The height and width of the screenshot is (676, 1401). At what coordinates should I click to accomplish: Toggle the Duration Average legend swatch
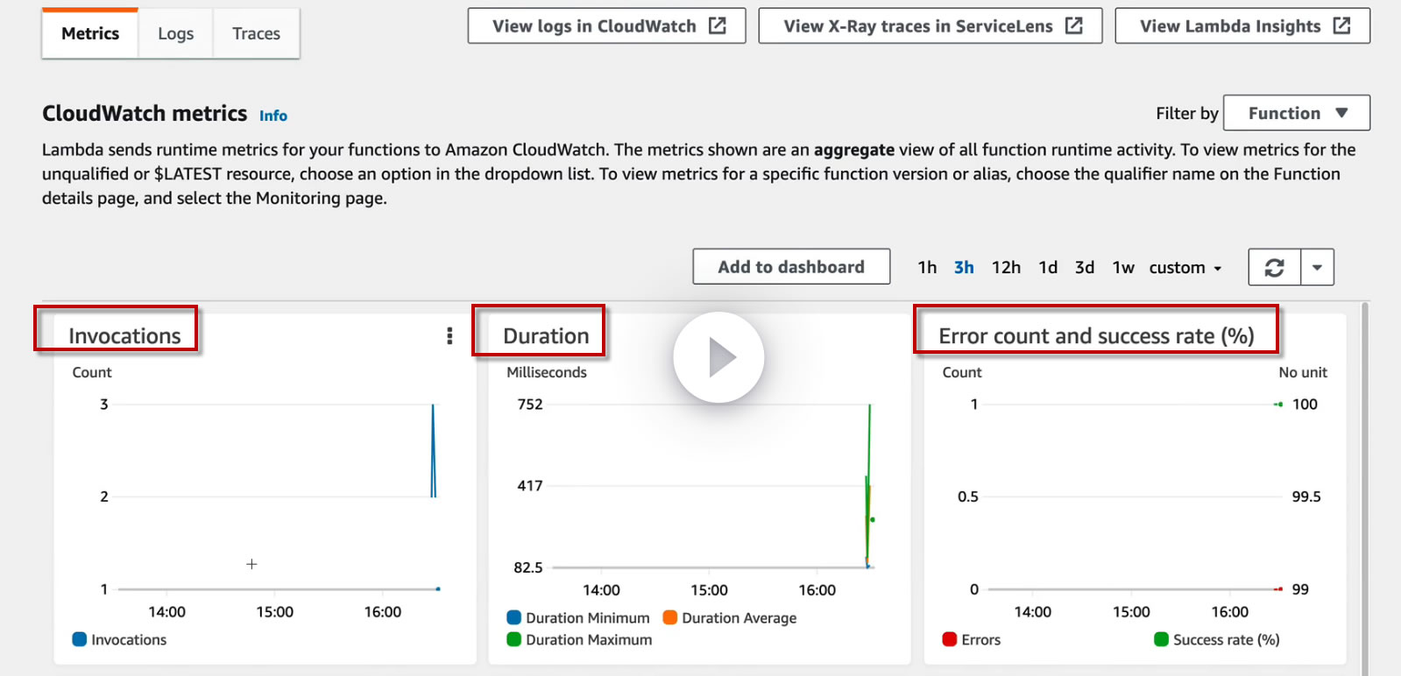670,617
